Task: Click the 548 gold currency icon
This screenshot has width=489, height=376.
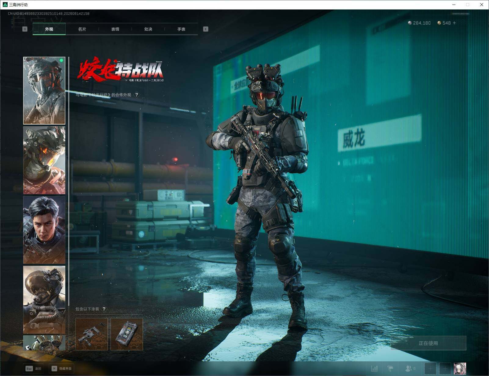Action: 439,23
